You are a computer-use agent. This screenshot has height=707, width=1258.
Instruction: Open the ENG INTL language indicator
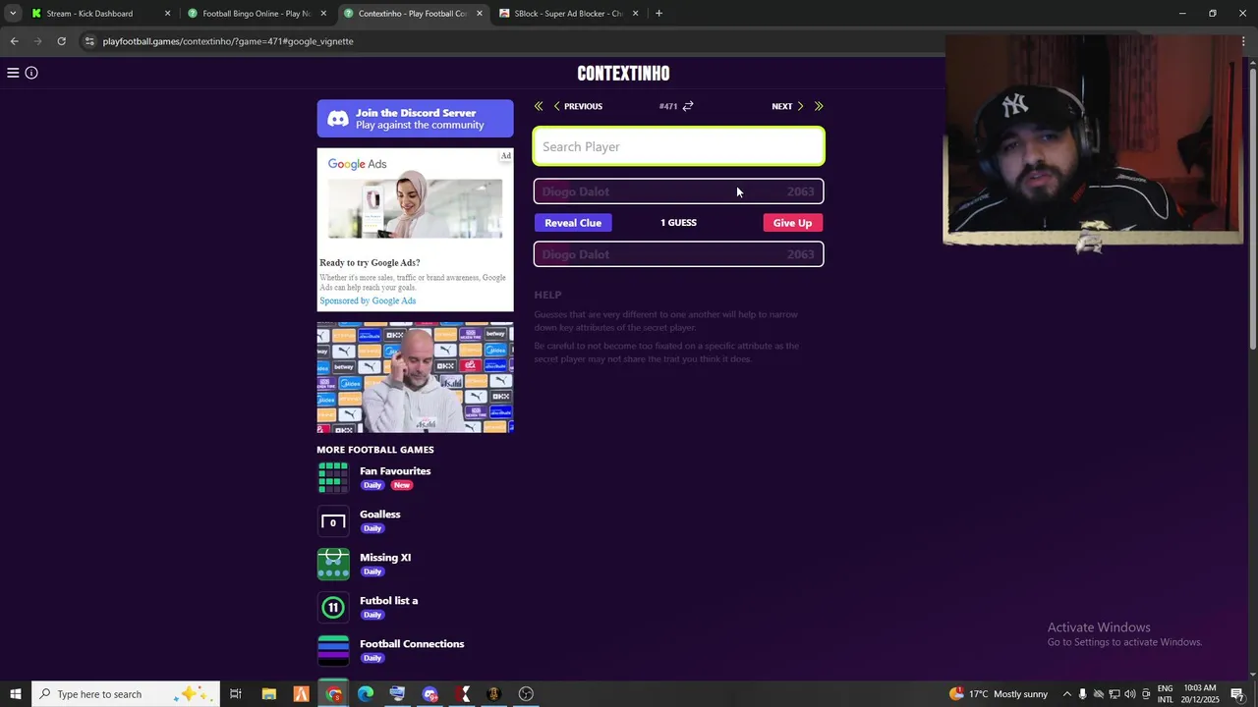[1165, 694]
